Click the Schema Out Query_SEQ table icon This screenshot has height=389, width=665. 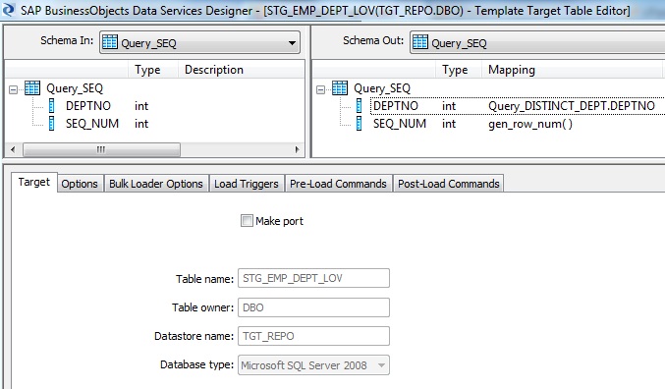point(420,42)
